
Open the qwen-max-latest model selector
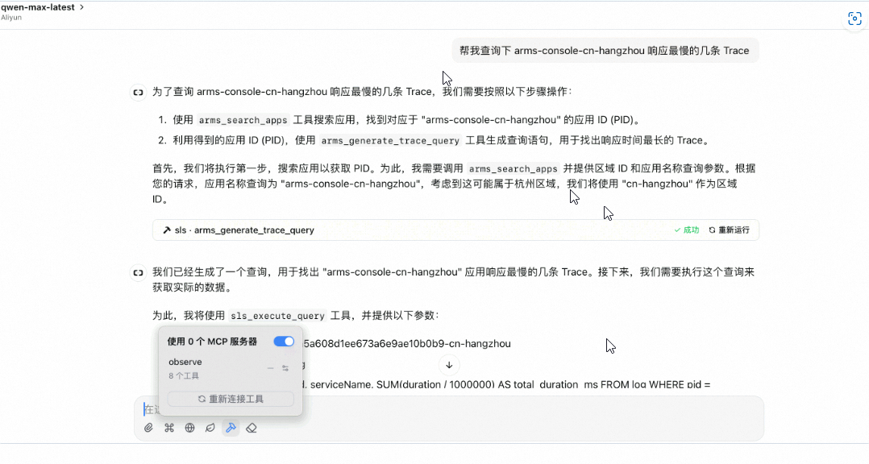click(43, 7)
